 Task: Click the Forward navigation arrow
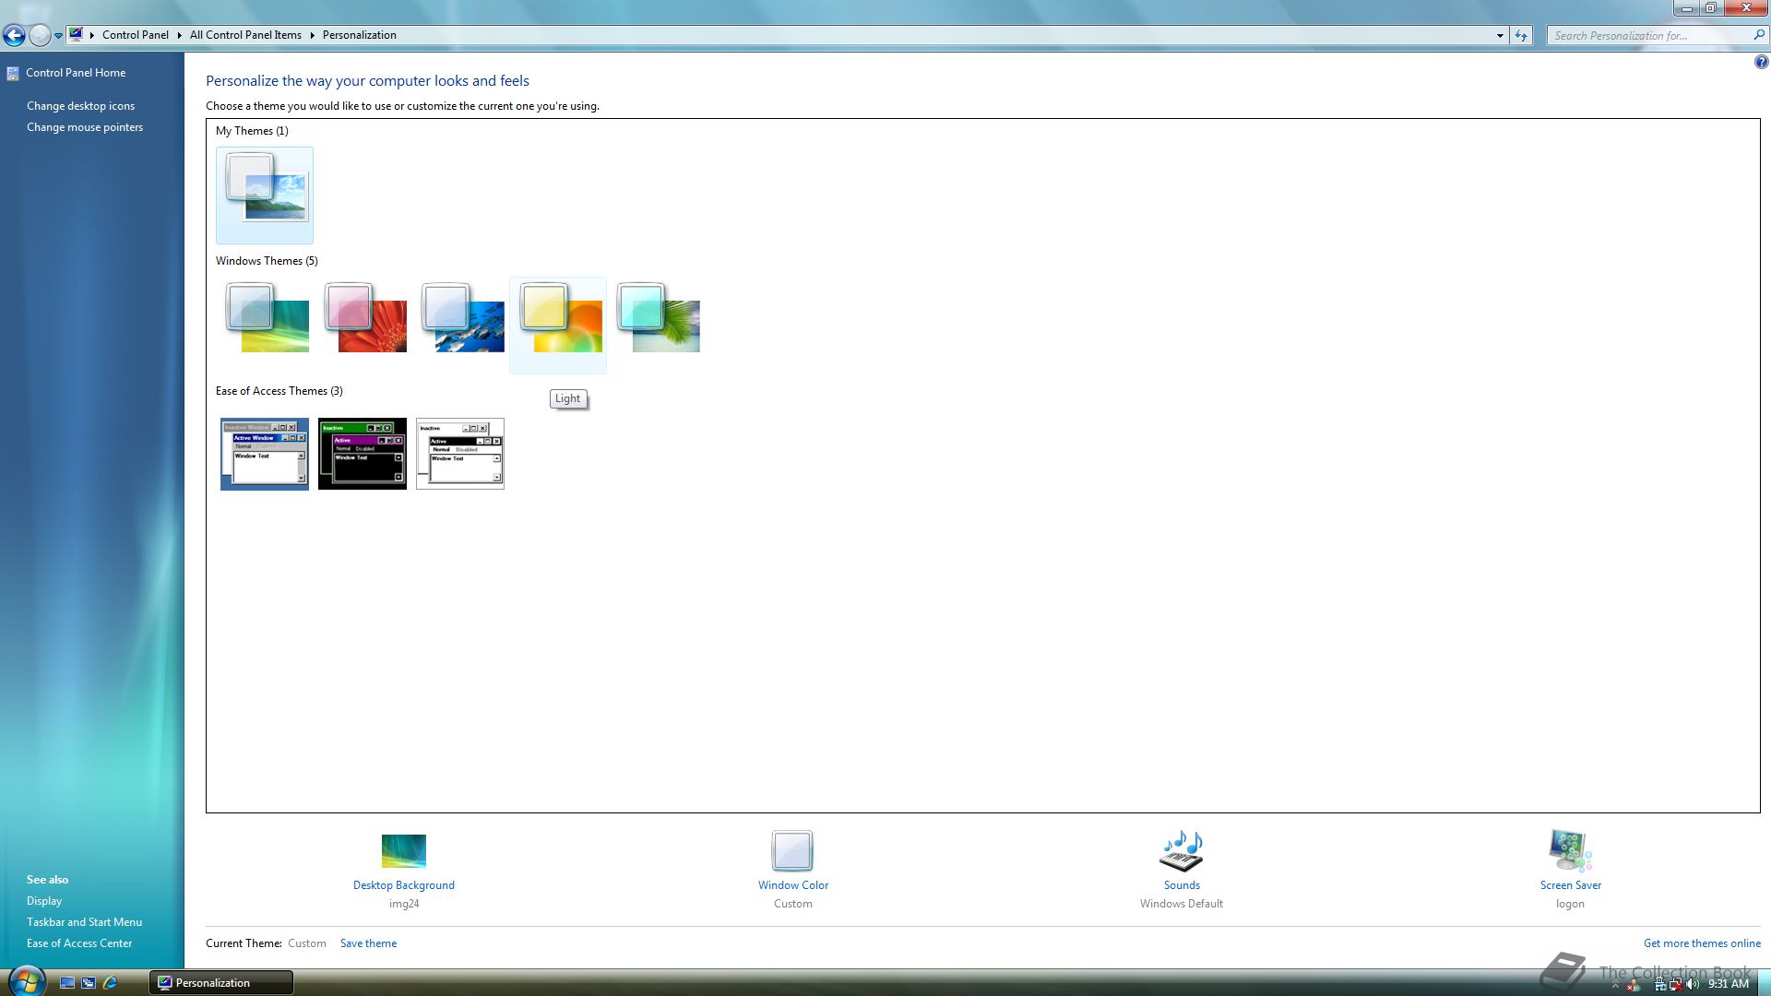pos(40,35)
